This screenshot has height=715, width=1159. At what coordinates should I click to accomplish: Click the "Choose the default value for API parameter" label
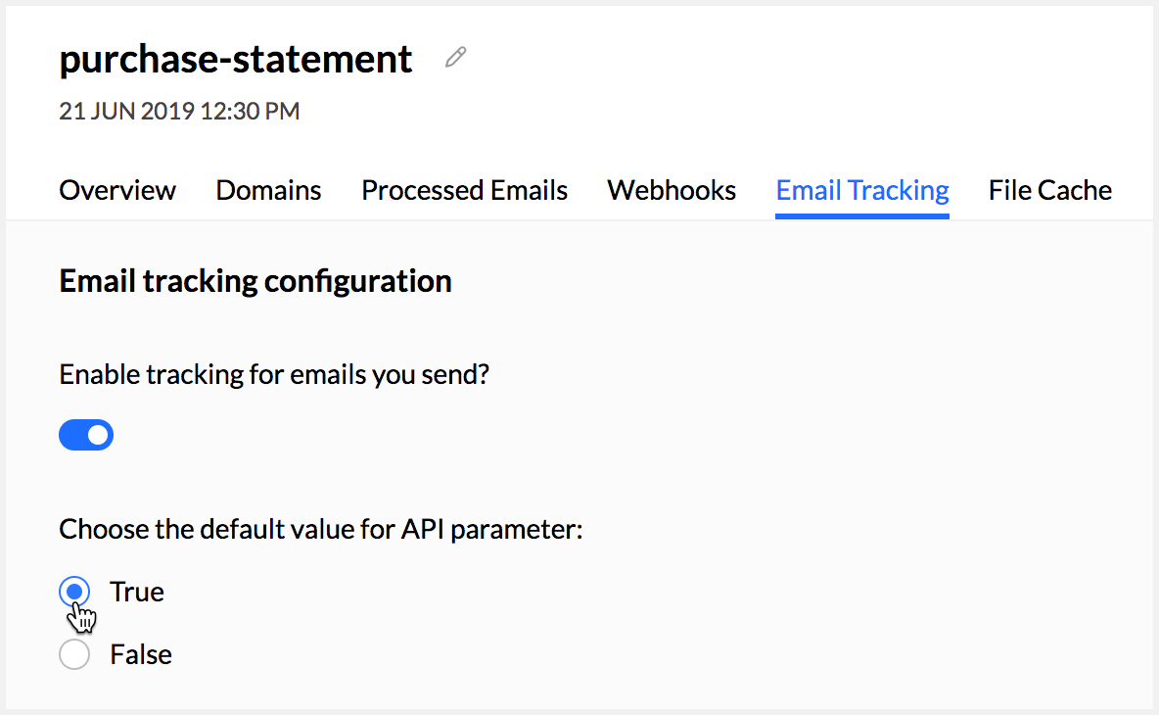click(321, 530)
